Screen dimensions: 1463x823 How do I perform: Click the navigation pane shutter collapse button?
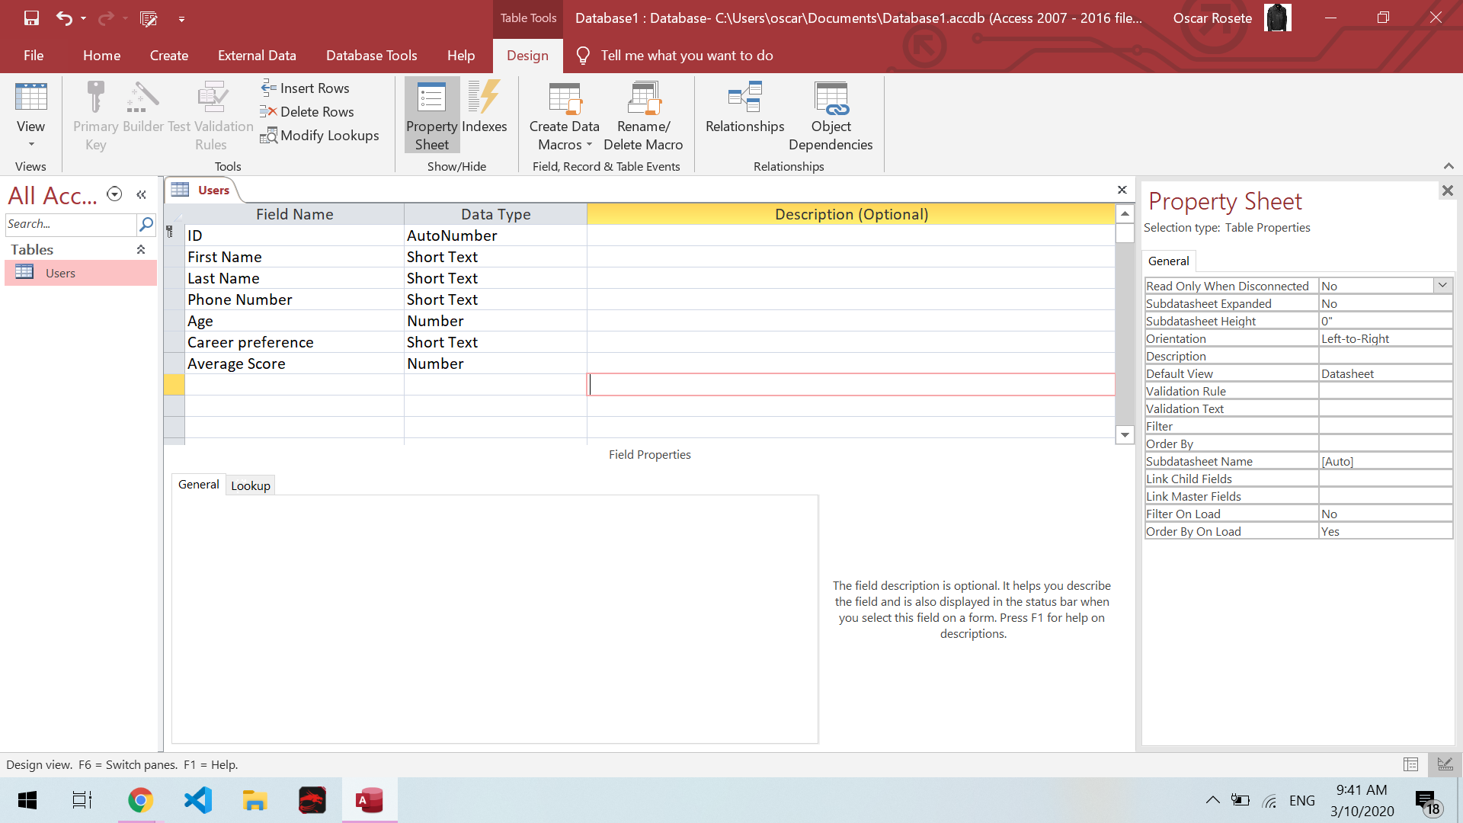tap(142, 195)
